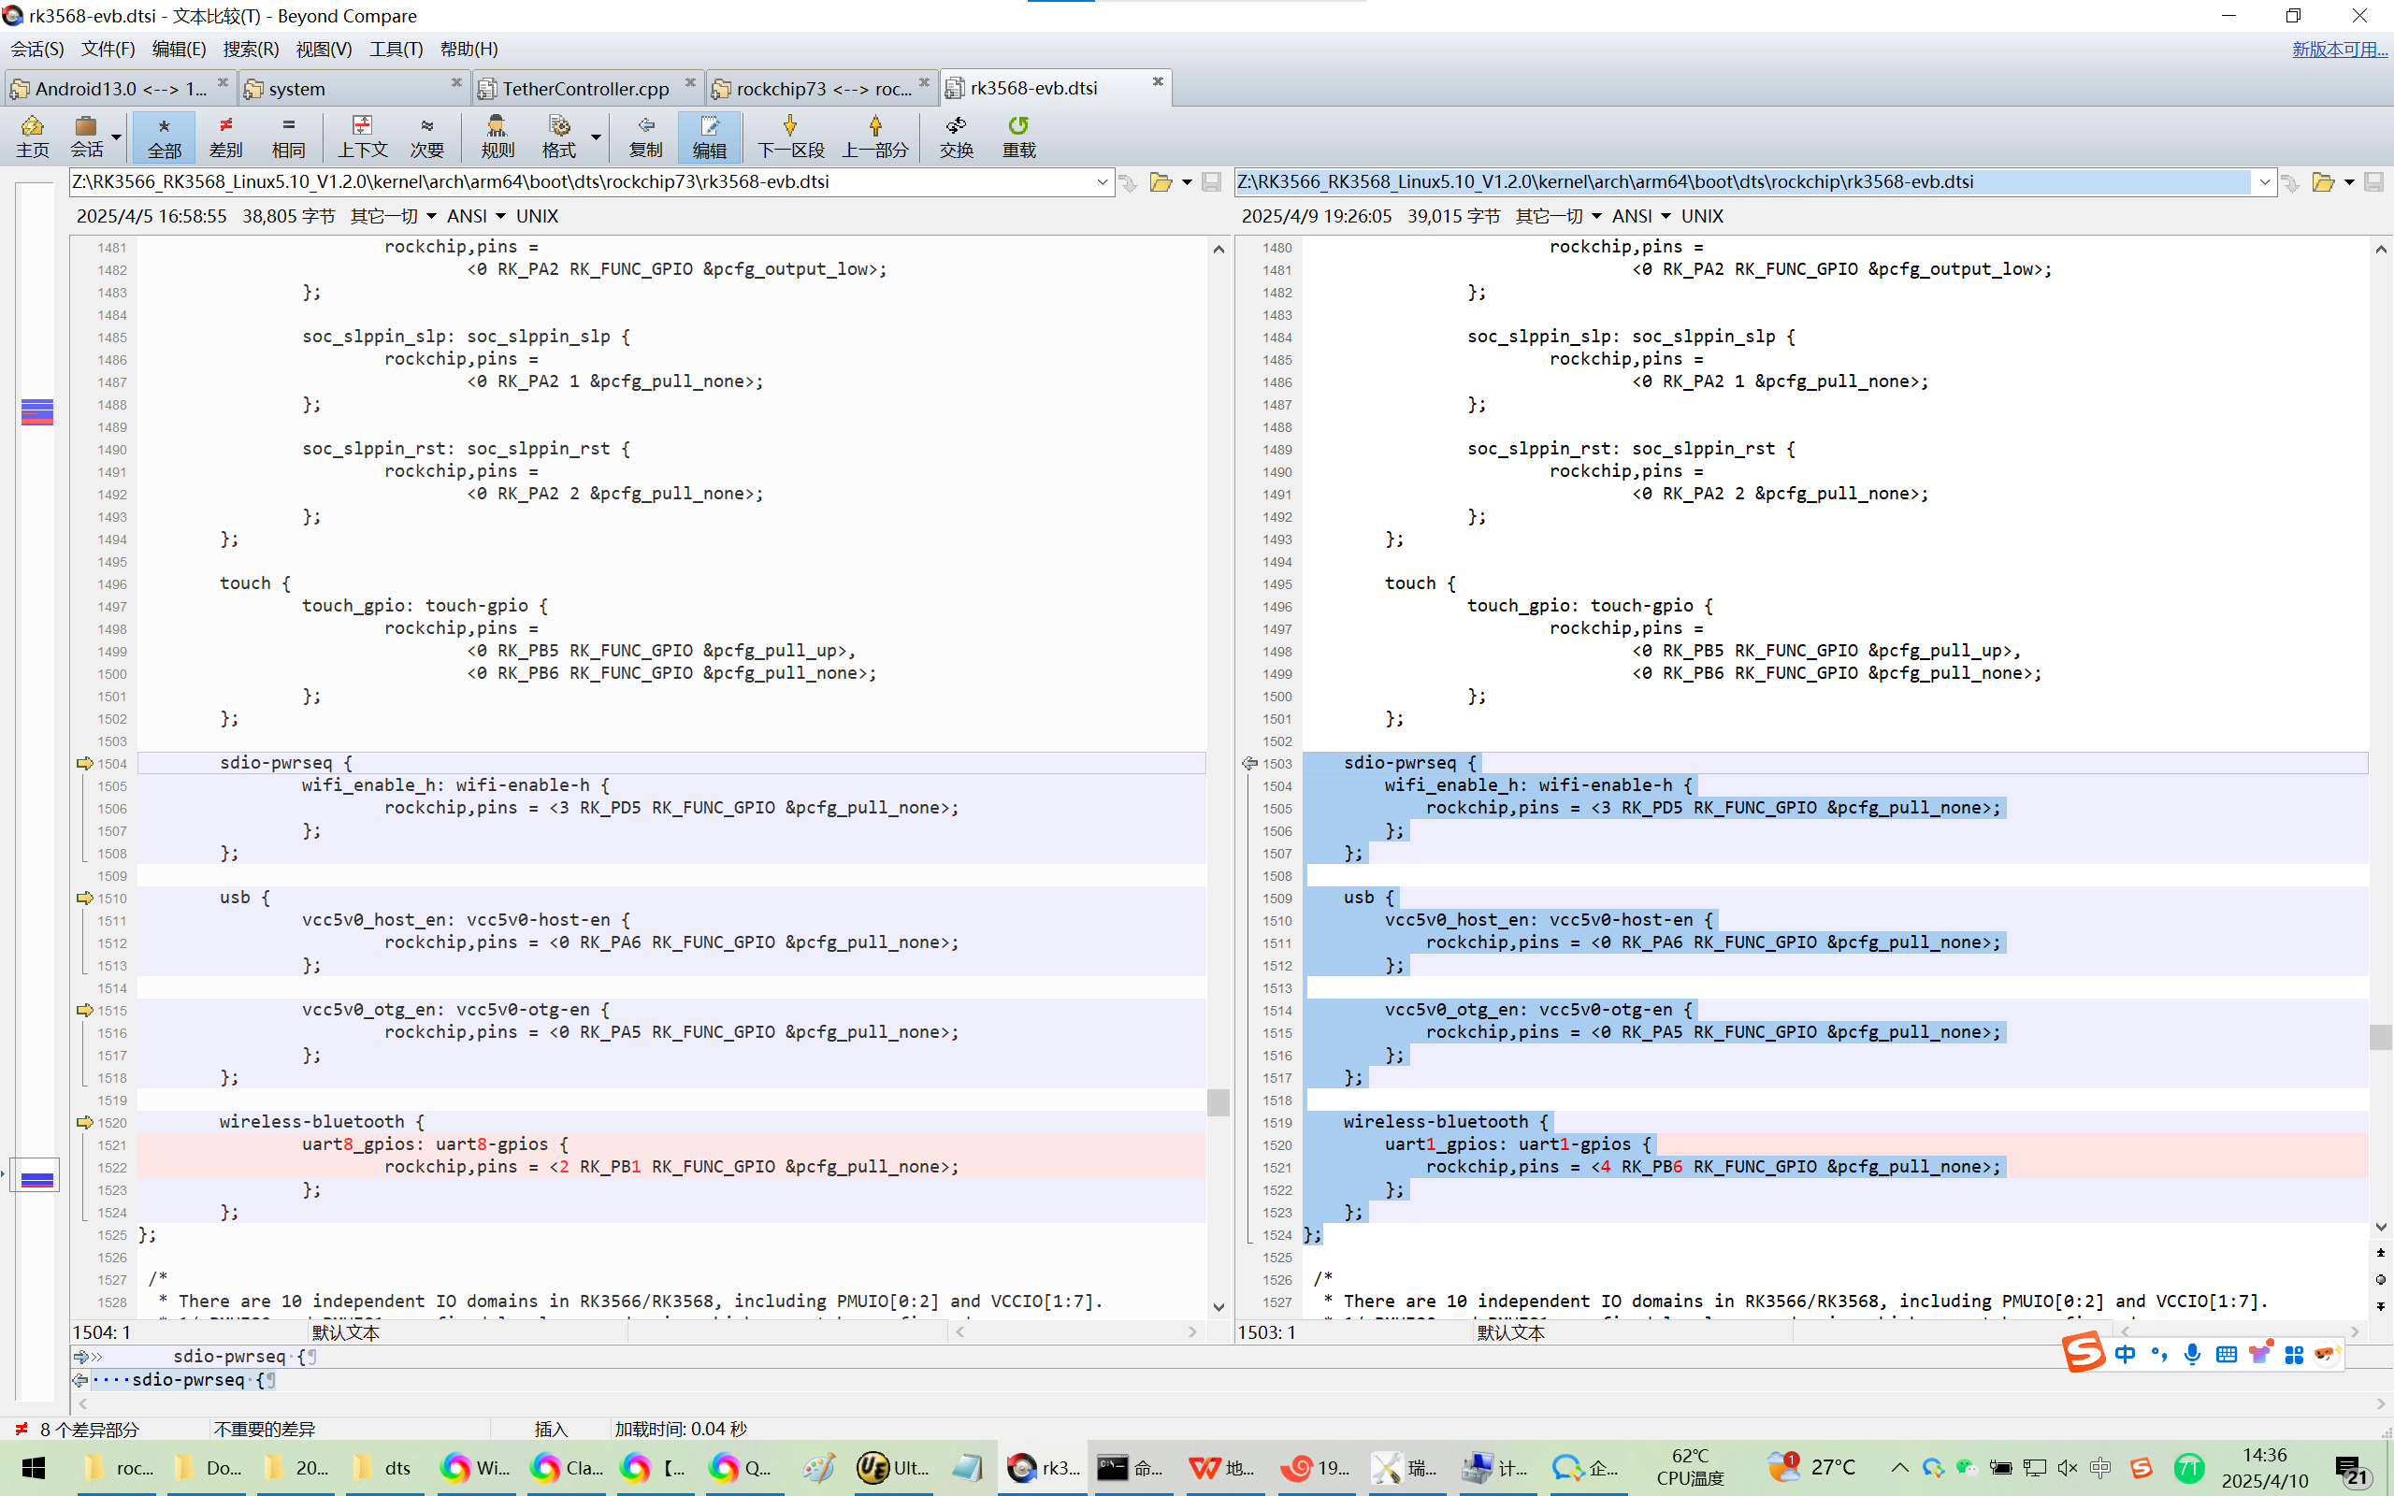Jump to next difference section (下一区段)

789,136
